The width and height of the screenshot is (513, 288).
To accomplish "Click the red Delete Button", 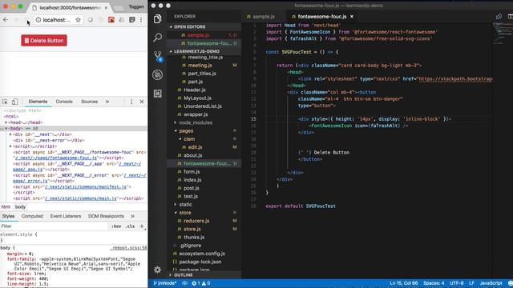I will (x=44, y=41).
